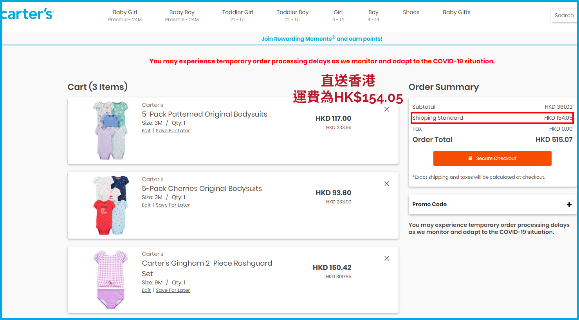The height and width of the screenshot is (320, 579).
Task: Open the Baby Boy menu
Action: (182, 15)
